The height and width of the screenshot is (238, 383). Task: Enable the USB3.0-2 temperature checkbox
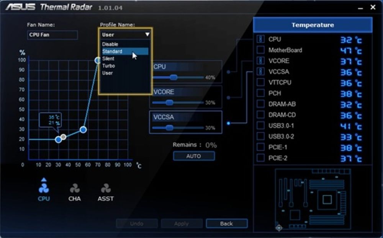tap(260, 136)
